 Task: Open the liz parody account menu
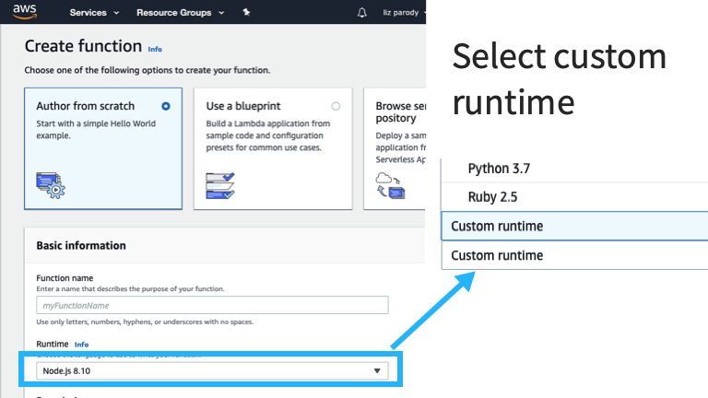pos(404,13)
